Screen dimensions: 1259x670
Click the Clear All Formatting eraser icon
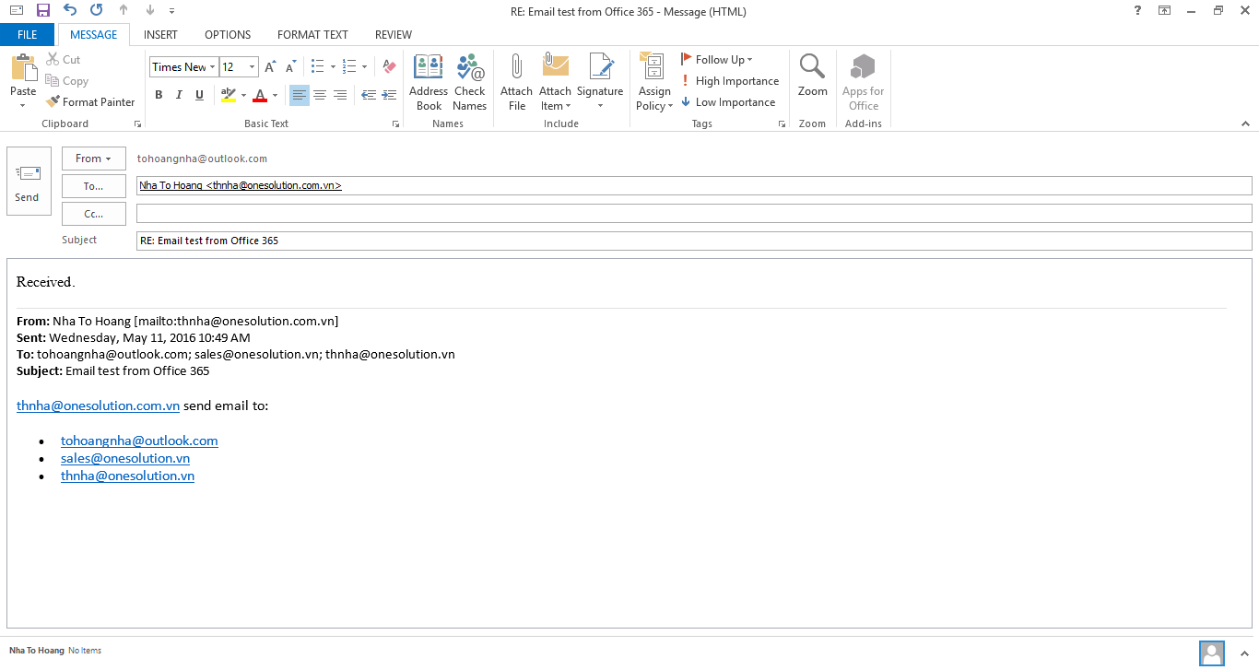point(389,67)
